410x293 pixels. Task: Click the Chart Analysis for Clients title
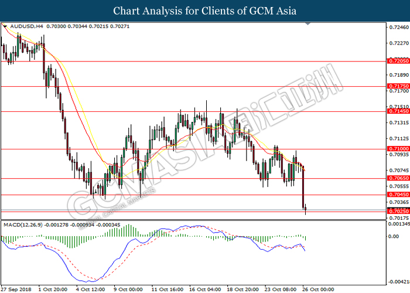tap(205, 11)
